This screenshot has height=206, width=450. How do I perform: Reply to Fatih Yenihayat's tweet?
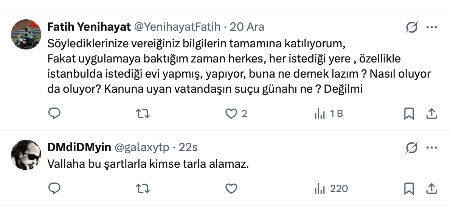click(x=55, y=113)
